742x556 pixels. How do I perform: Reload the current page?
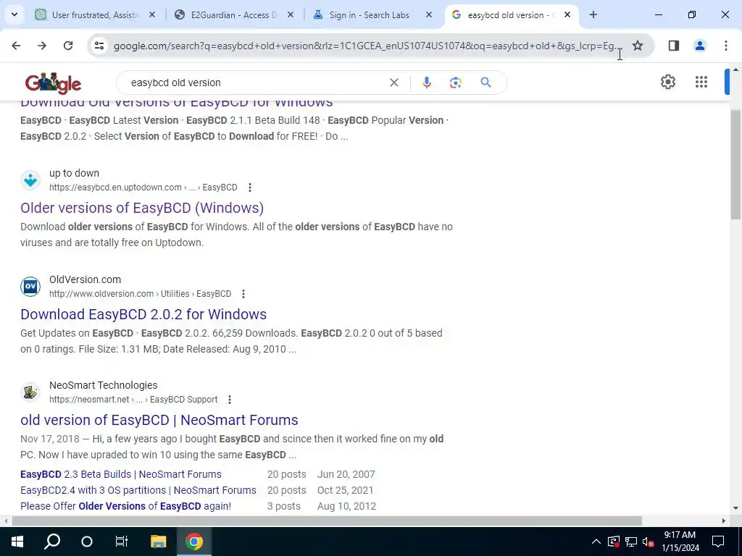(68, 46)
